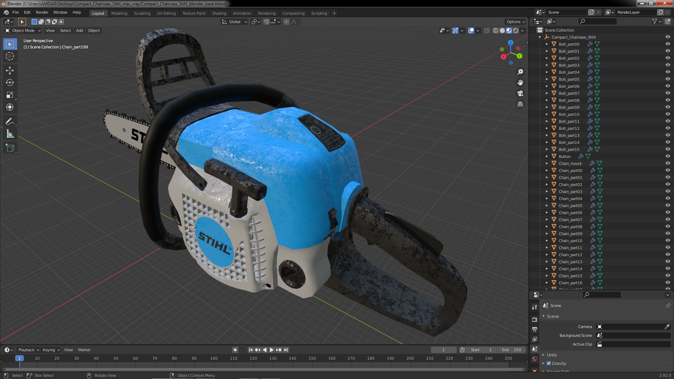Open the Options dropdown

[x=515, y=22]
